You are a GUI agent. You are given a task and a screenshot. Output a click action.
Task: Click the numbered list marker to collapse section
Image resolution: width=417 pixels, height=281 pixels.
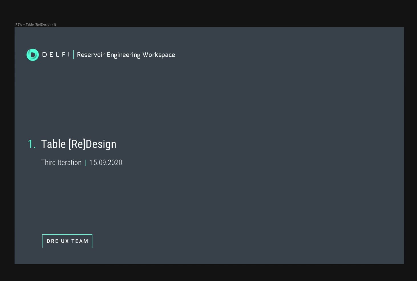tap(32, 144)
